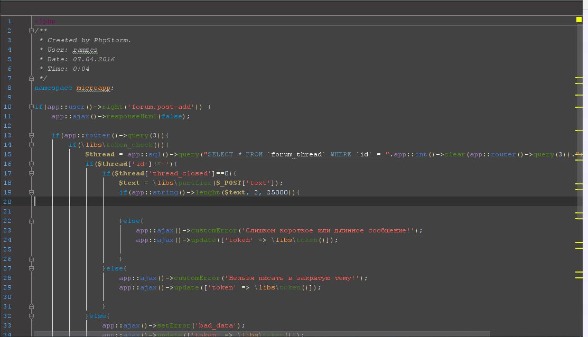
Task: Click the topmost yellow warning stripe marker
Action: click(579, 78)
